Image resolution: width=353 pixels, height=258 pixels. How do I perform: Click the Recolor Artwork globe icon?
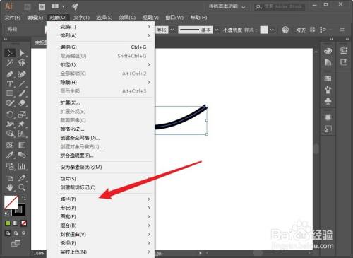coord(285,30)
